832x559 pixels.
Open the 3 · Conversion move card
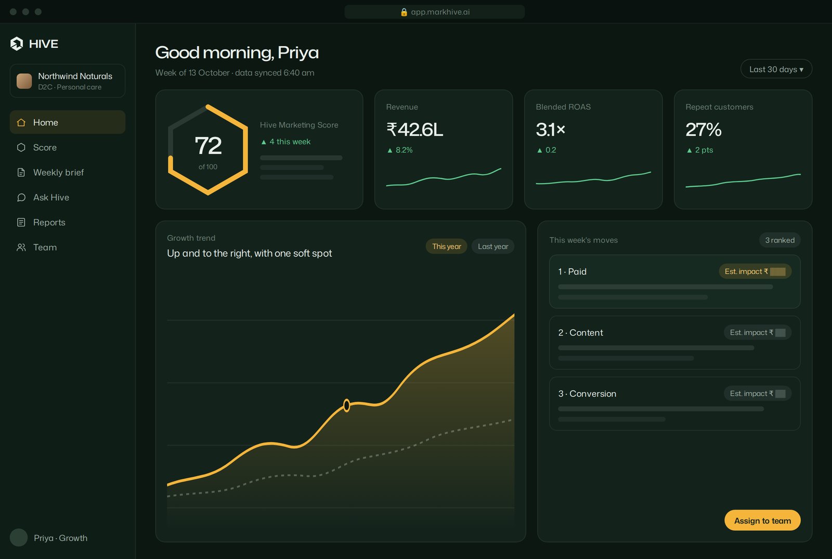tap(674, 404)
